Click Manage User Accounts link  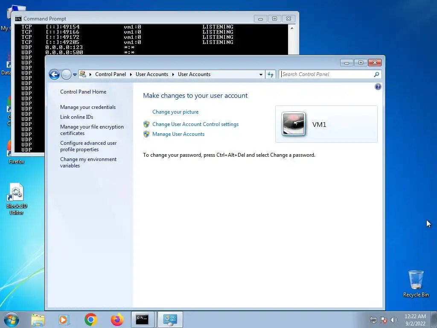[x=178, y=134]
